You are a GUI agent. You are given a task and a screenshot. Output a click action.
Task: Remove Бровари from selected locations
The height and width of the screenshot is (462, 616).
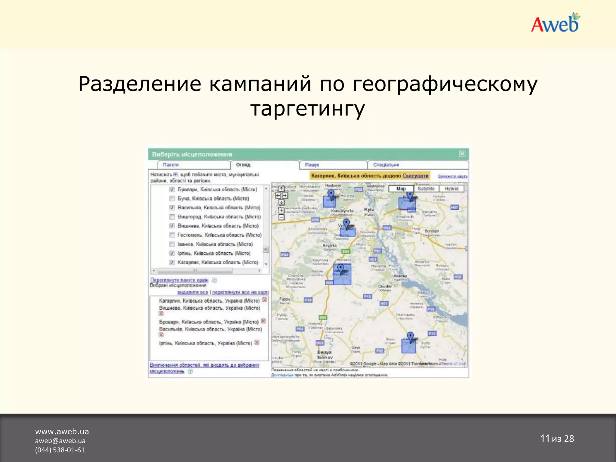(x=263, y=321)
